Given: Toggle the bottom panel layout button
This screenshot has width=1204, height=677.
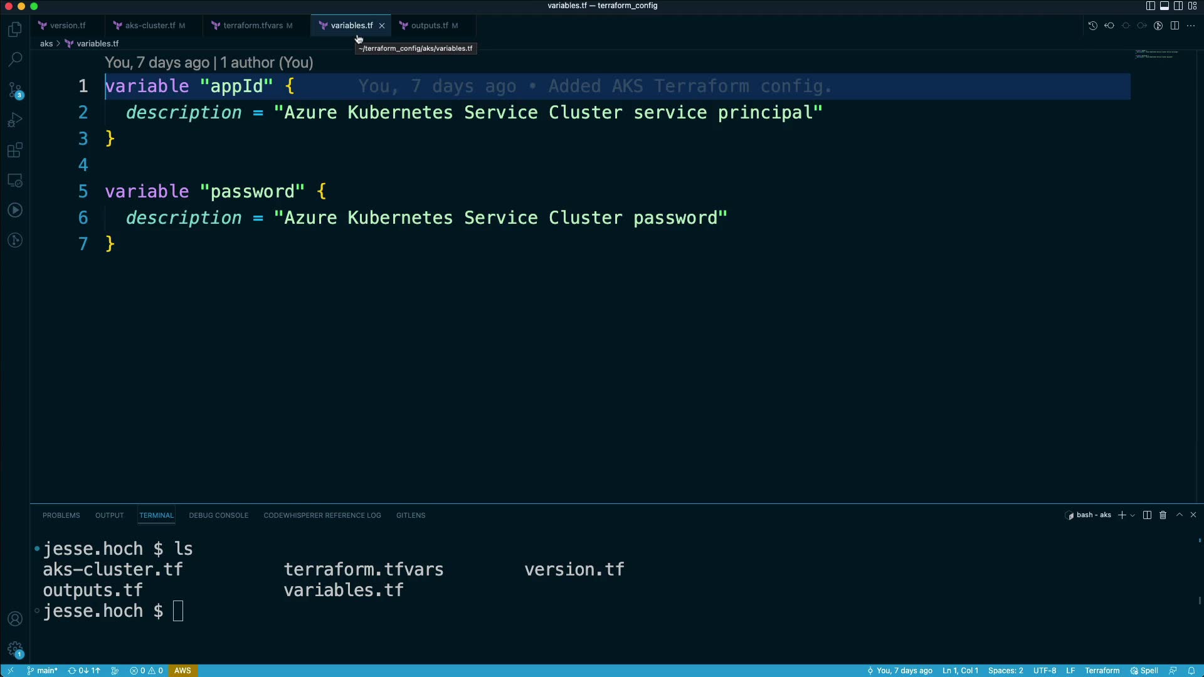Looking at the screenshot, I should pos(1164,6).
